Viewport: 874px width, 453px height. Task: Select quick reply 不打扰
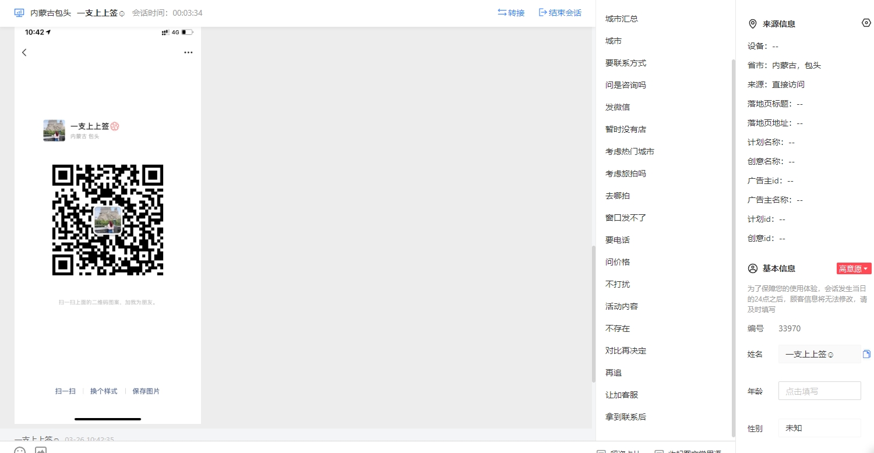click(x=618, y=284)
